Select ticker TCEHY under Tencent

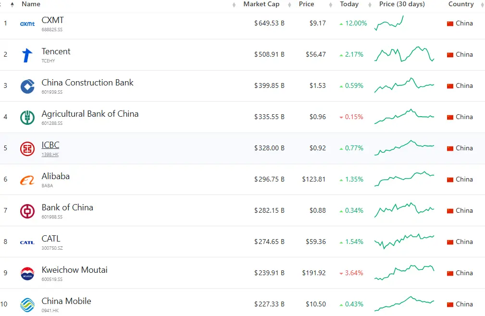click(x=48, y=61)
